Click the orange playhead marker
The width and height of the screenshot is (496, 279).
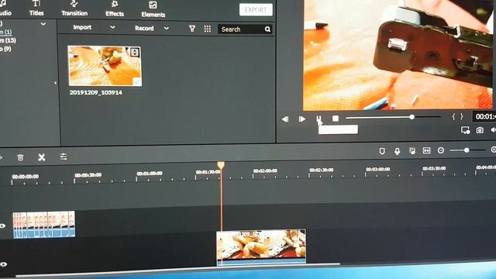(221, 165)
